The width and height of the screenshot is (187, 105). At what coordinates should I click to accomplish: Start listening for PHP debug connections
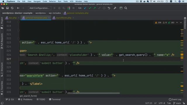[69, 8]
